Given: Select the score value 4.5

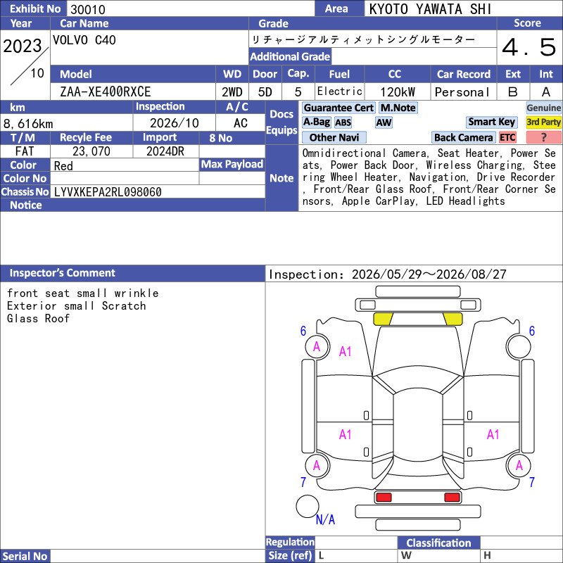Looking at the screenshot, I should [x=529, y=47].
